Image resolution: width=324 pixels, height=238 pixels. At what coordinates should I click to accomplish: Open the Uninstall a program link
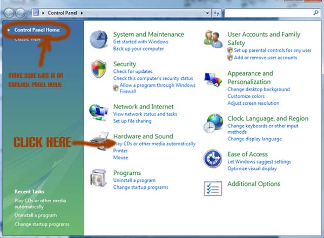(x=135, y=180)
